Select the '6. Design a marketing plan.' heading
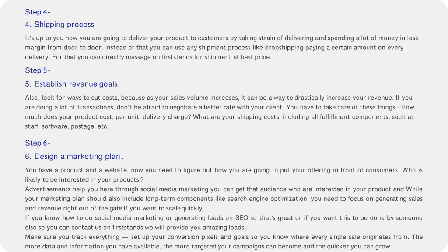Image resolution: width=448 pixels, height=252 pixels. click(74, 157)
